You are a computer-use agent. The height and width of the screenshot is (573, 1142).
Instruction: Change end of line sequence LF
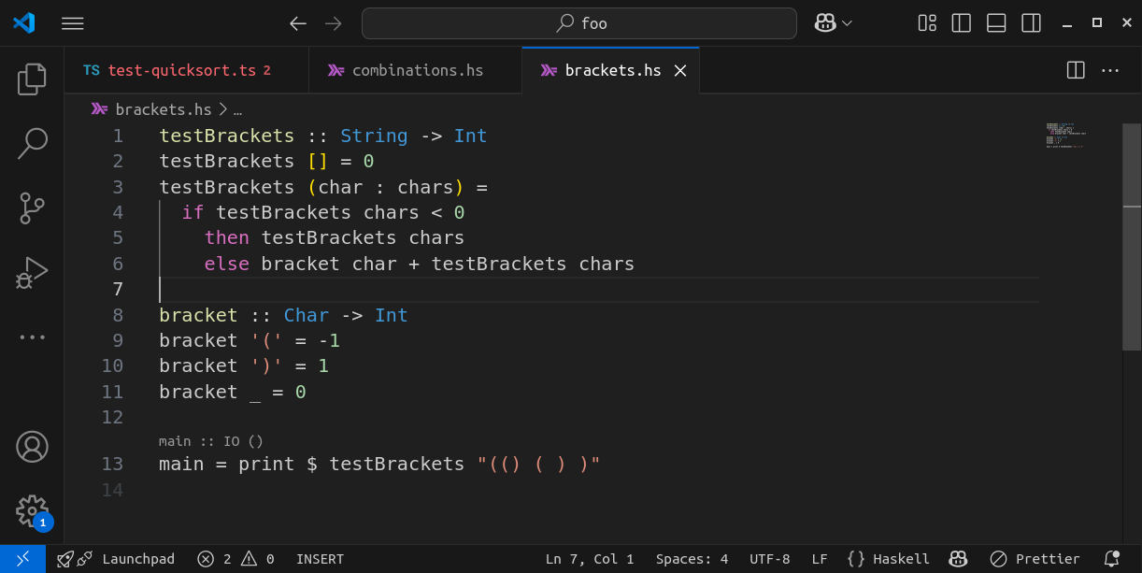coord(820,559)
